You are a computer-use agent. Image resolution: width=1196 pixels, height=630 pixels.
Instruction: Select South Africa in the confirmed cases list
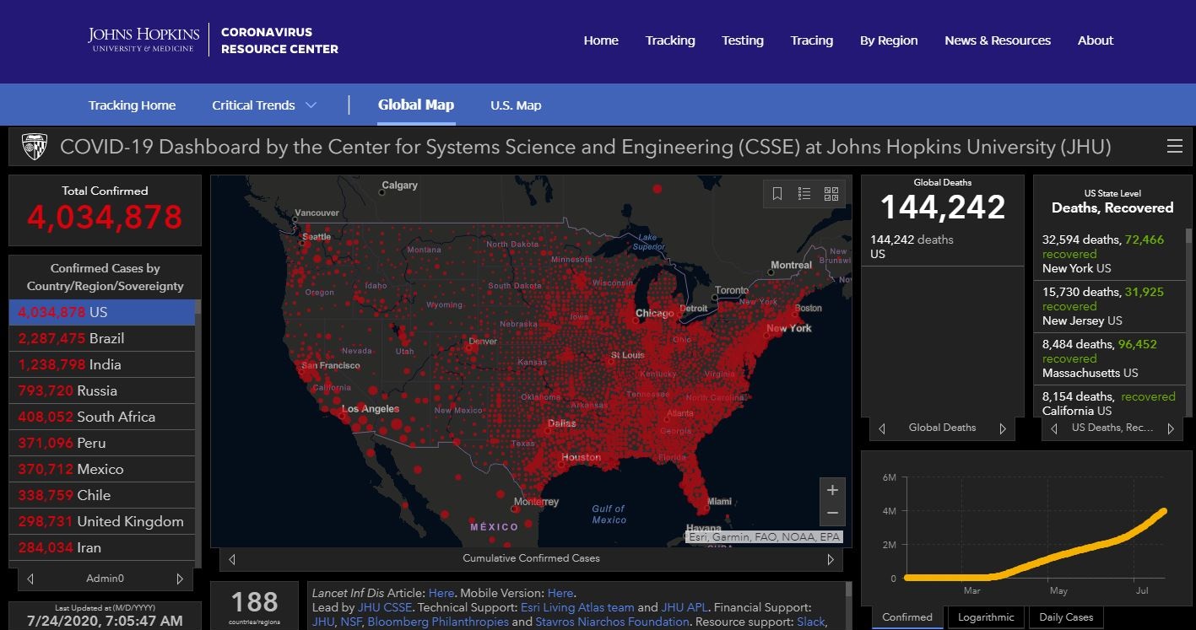click(102, 417)
